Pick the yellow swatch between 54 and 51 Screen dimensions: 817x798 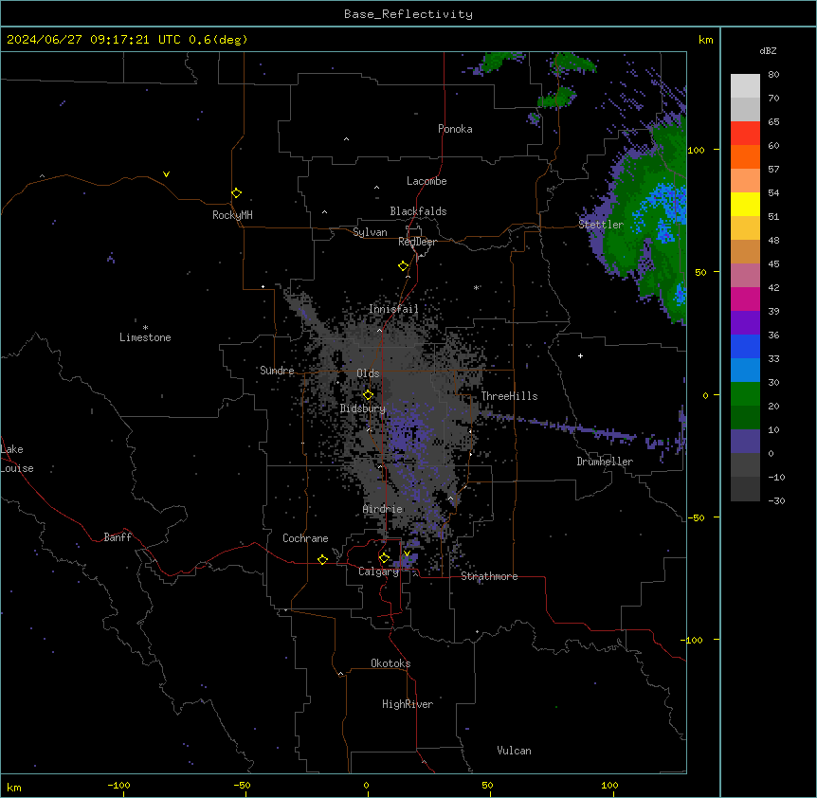click(745, 204)
